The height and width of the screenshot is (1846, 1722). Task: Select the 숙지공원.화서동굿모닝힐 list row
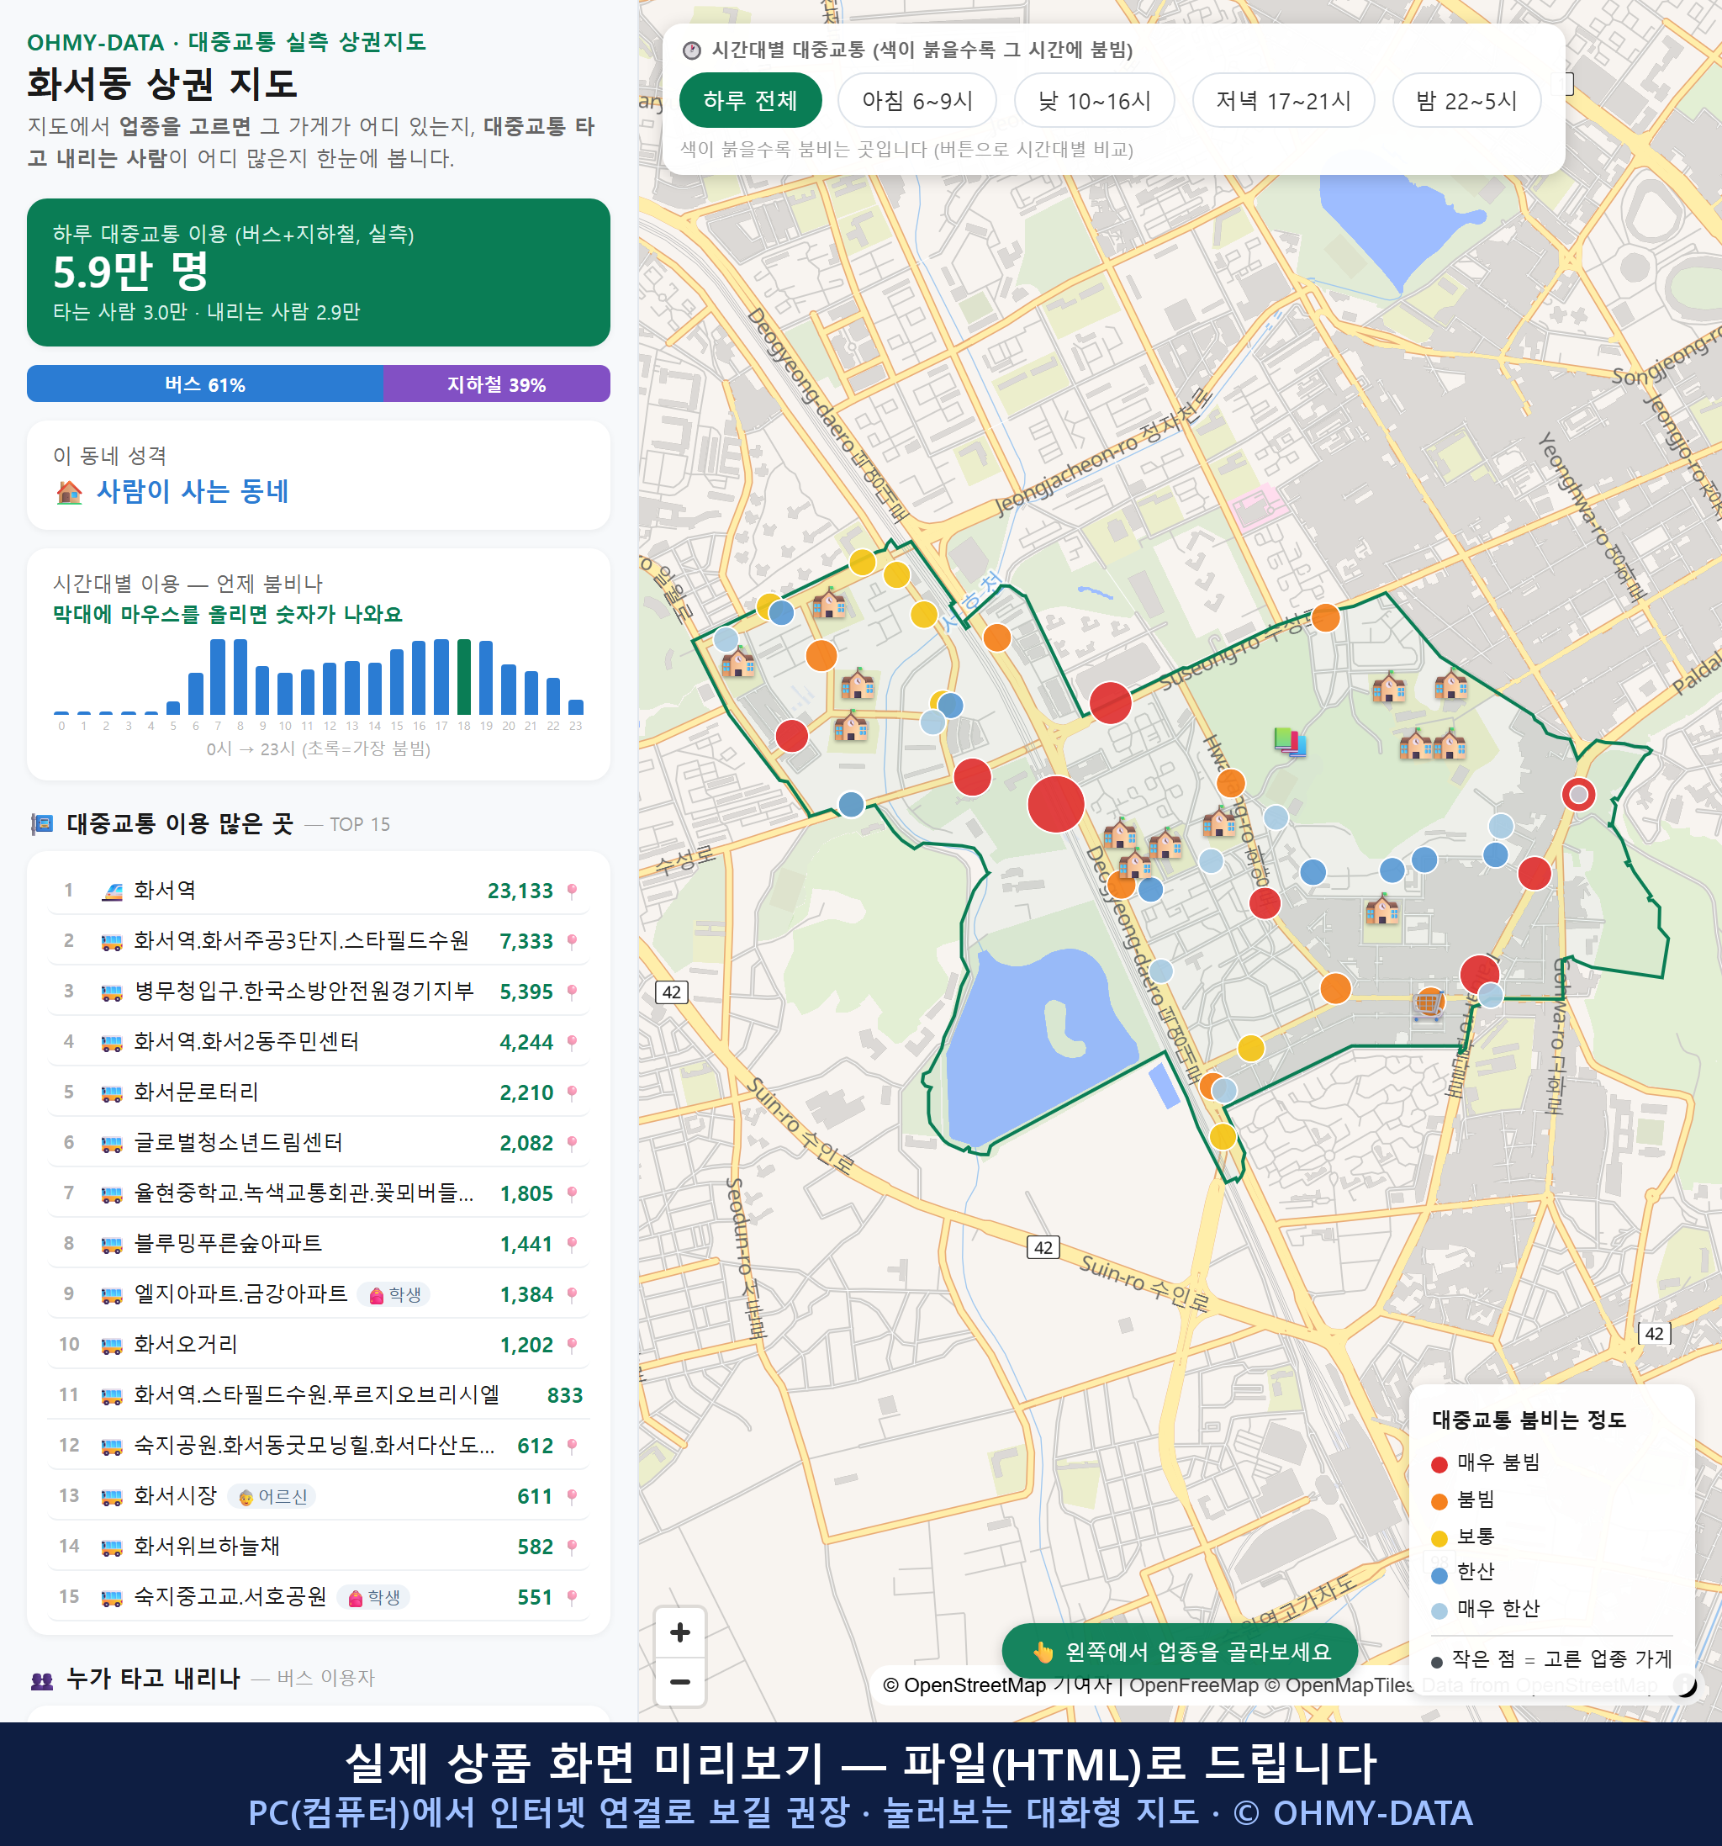point(319,1445)
